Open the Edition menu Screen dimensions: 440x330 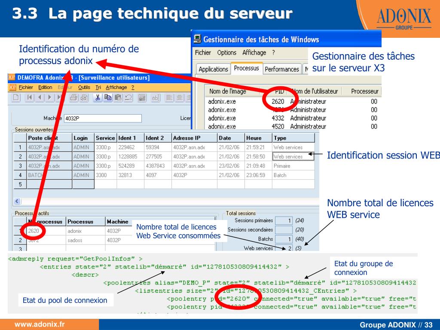[45, 88]
